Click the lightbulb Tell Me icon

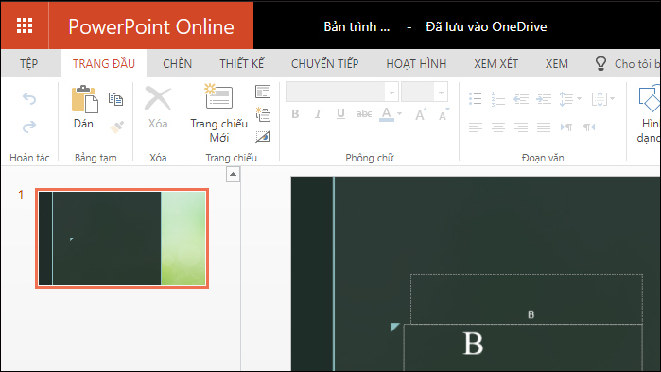coord(600,63)
